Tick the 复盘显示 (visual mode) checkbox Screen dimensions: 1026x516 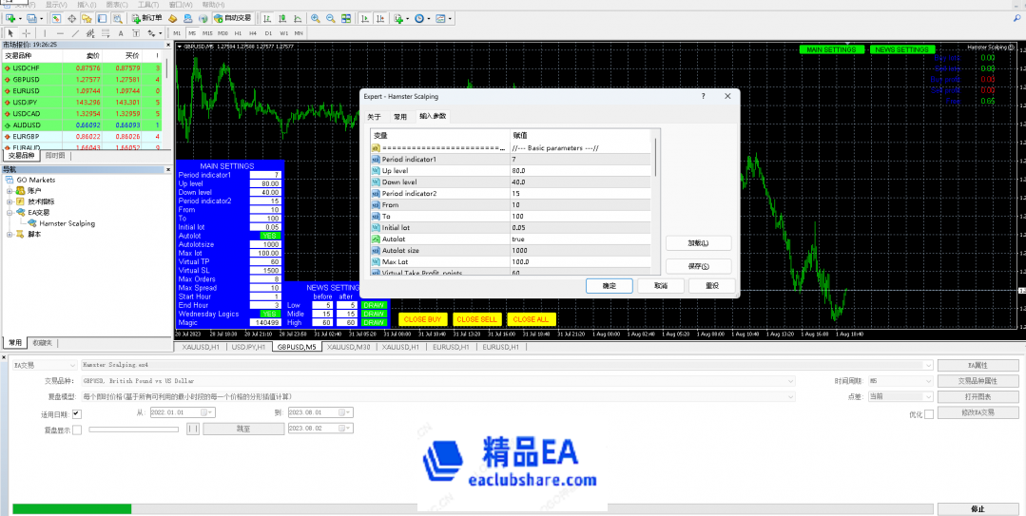click(x=77, y=430)
